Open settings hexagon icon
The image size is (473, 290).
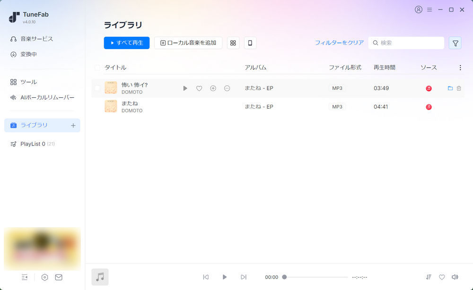pyautogui.click(x=44, y=277)
